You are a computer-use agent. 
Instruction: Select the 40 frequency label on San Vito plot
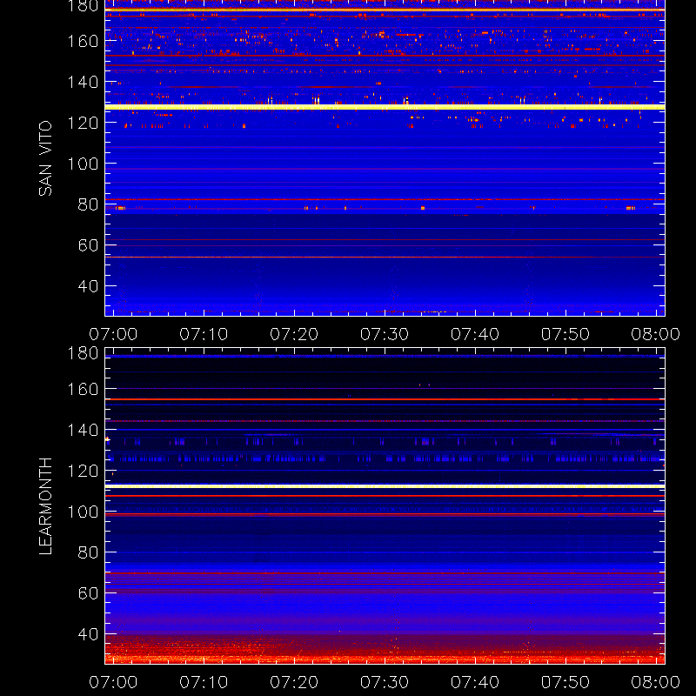point(88,286)
